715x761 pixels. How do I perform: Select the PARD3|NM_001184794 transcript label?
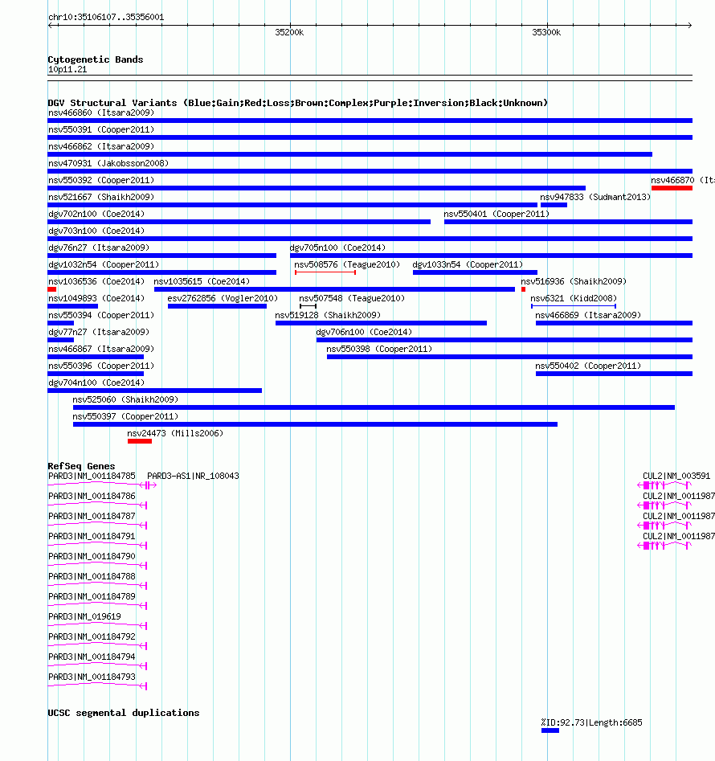coord(92,657)
